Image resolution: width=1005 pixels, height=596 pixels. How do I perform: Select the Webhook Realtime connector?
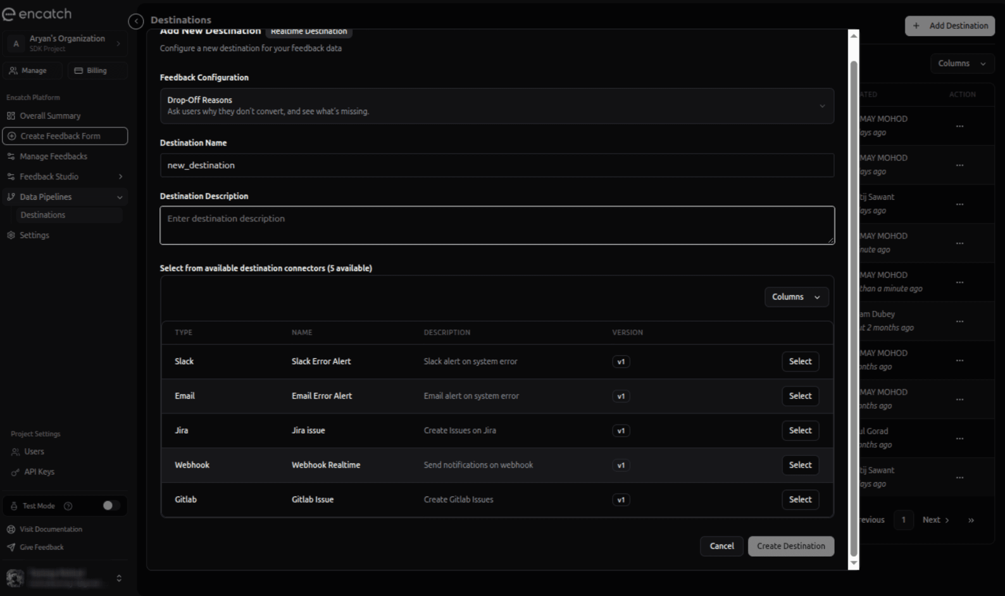pyautogui.click(x=800, y=465)
